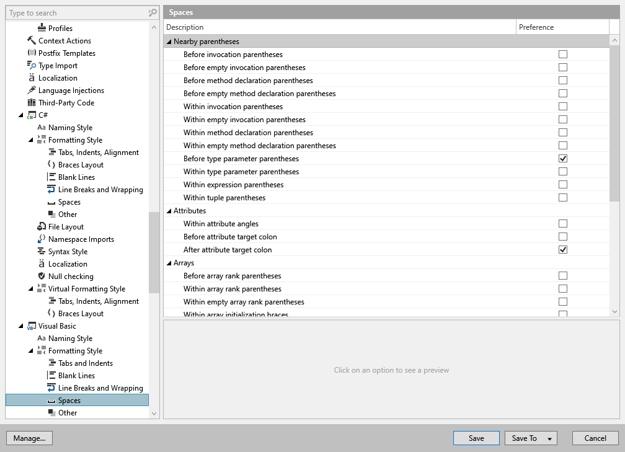
Task: Click the Manage button
Action: click(29, 438)
